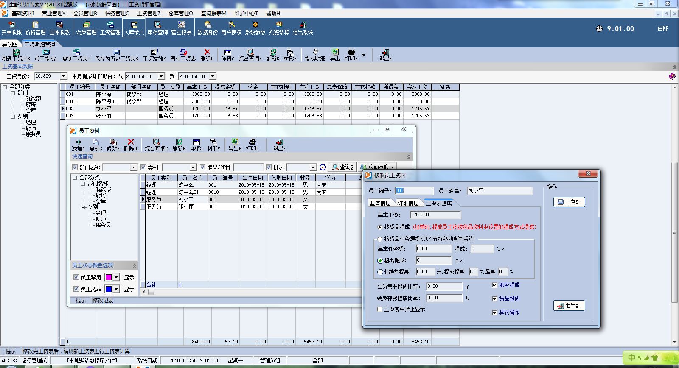This screenshot has width=679, height=368.
Task: Open end date 2018-09-30 dropdown
Action: 213,76
